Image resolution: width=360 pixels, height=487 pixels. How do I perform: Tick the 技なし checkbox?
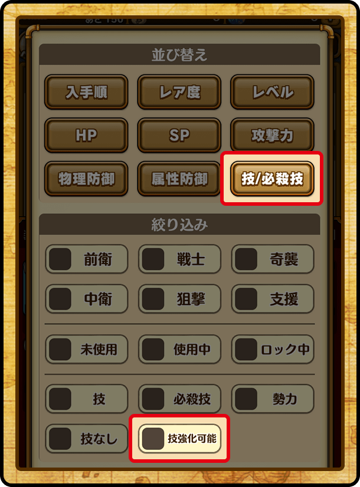tap(86, 439)
